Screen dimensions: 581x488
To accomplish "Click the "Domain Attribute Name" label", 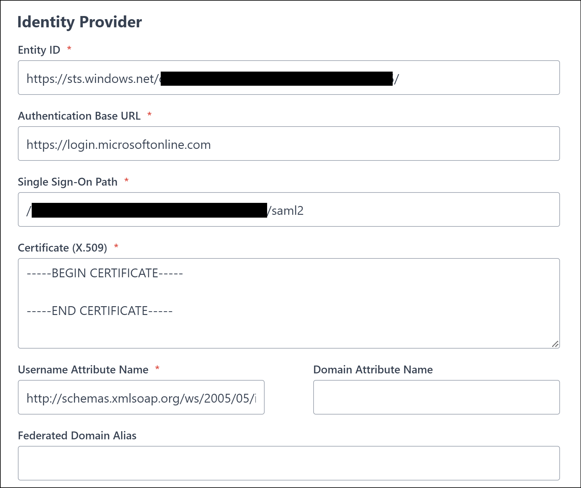I will (x=373, y=370).
